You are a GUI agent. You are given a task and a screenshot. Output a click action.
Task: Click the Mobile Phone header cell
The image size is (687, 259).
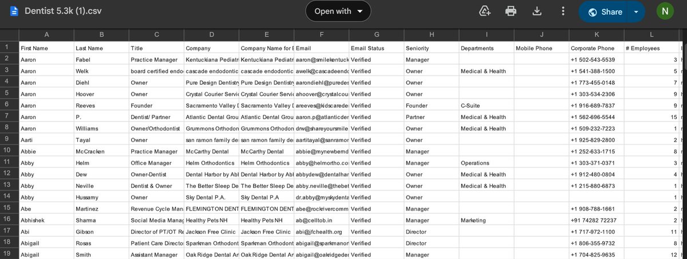pyautogui.click(x=541, y=48)
